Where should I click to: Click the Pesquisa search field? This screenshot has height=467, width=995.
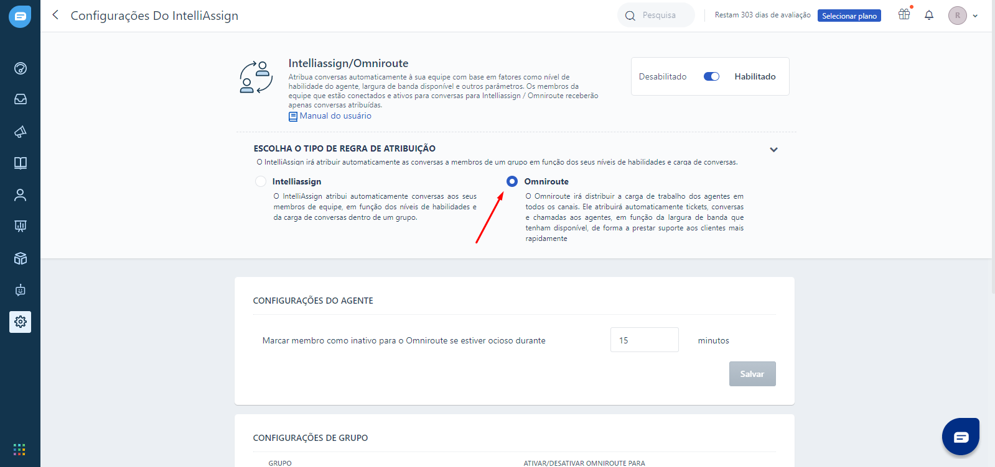tap(656, 15)
